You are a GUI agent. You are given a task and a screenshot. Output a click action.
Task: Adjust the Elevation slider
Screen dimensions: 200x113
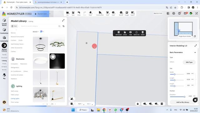(184, 97)
